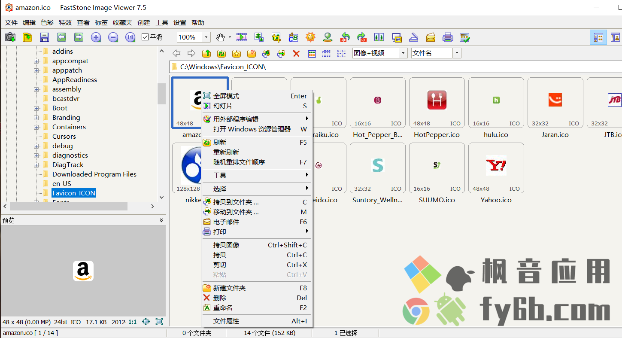The width and height of the screenshot is (622, 338).
Task: Select the Downloaded Program Files folder
Action: coord(94,174)
